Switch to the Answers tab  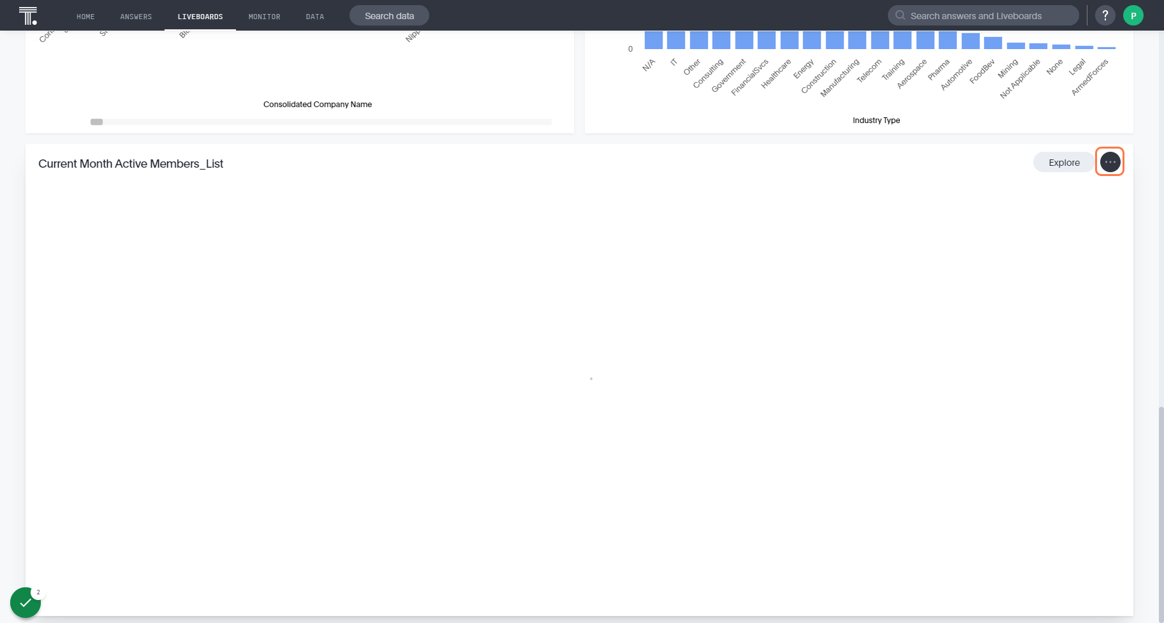[x=136, y=17]
